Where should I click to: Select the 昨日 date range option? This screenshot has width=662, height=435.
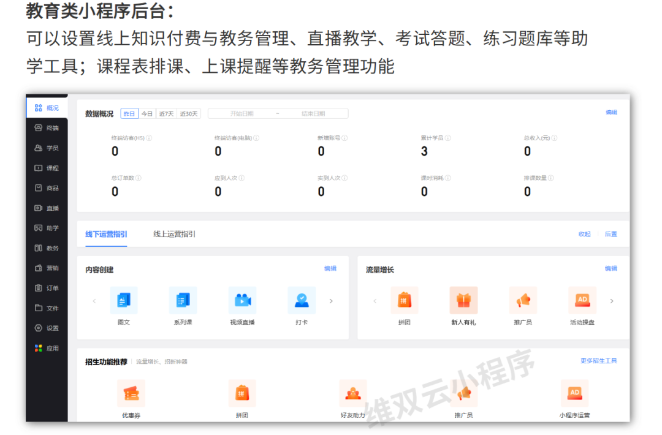(129, 113)
